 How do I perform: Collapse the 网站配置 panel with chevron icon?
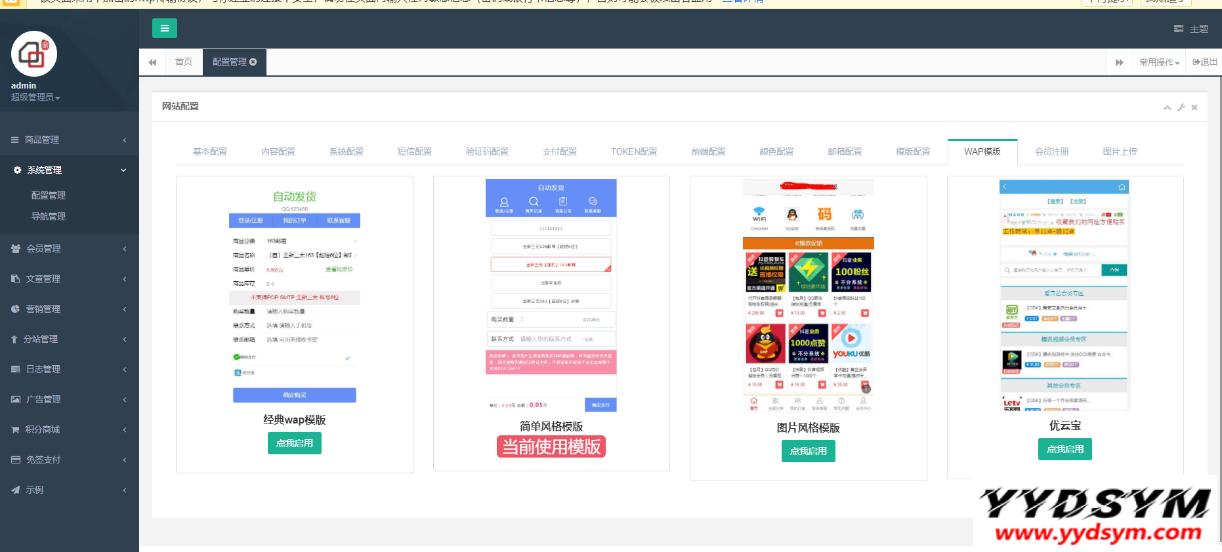(x=1167, y=107)
